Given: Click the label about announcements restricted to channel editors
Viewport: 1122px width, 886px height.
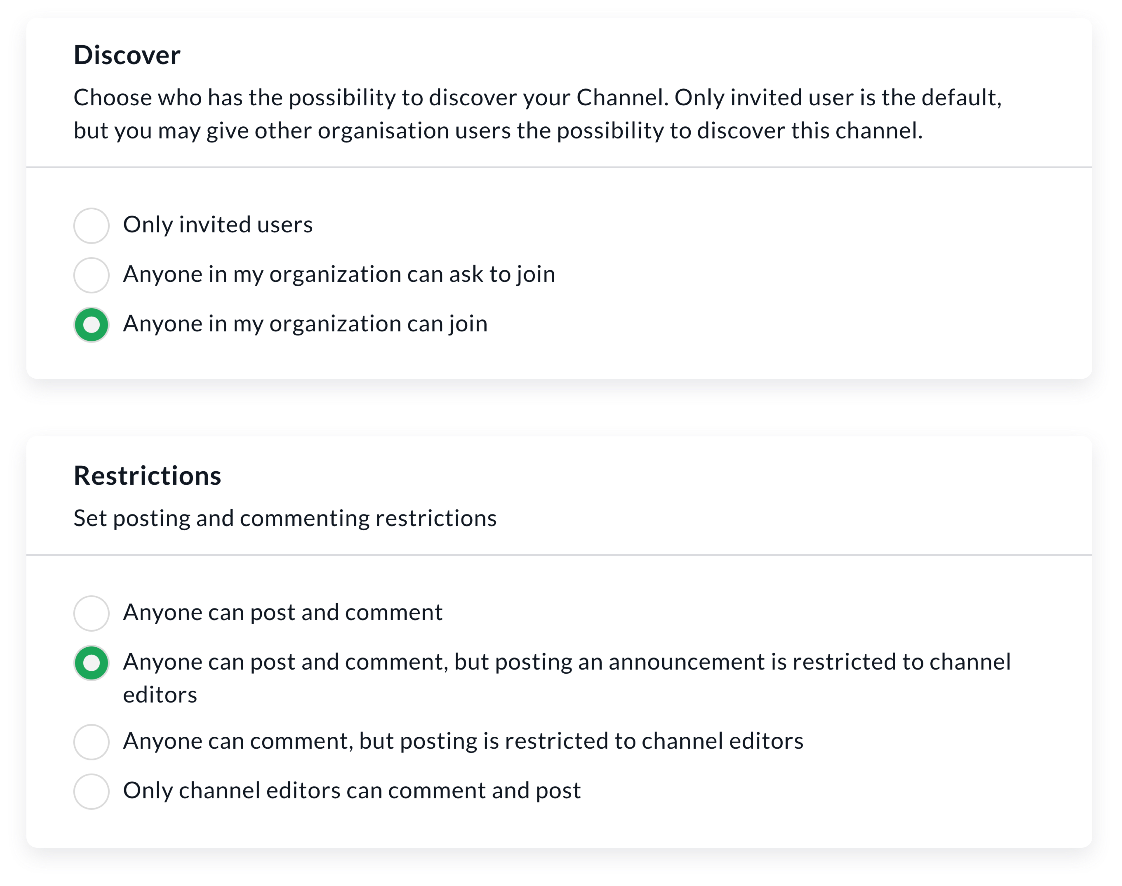Looking at the screenshot, I should coord(566,662).
